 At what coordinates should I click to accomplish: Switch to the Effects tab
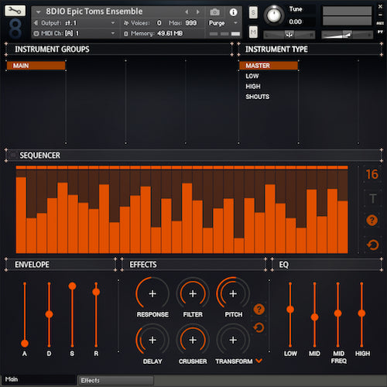coord(115,380)
